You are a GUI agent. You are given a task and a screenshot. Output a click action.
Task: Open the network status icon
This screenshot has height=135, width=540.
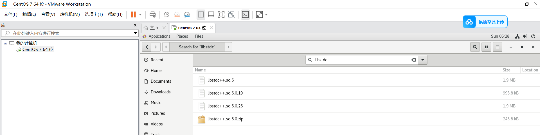coord(517,36)
